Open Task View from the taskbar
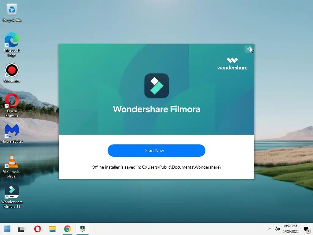 21,229
